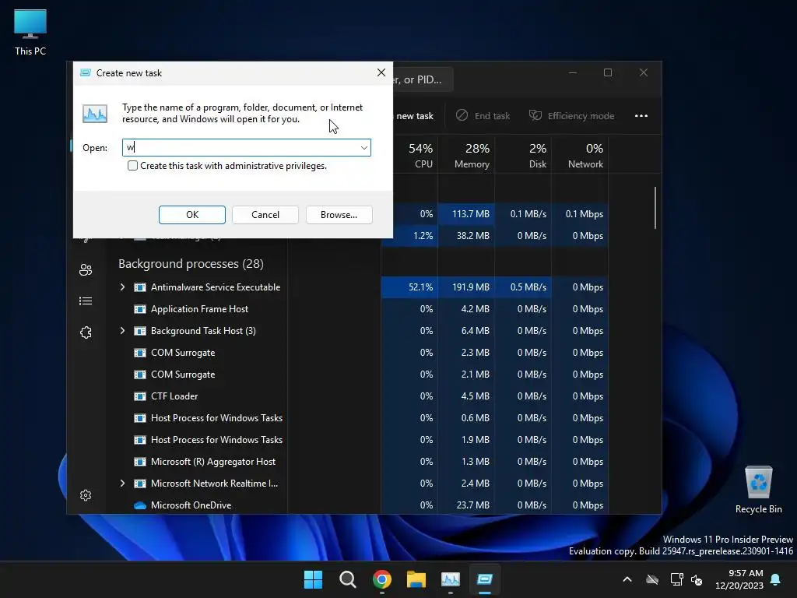Open taskbar Search icon

pos(348,579)
